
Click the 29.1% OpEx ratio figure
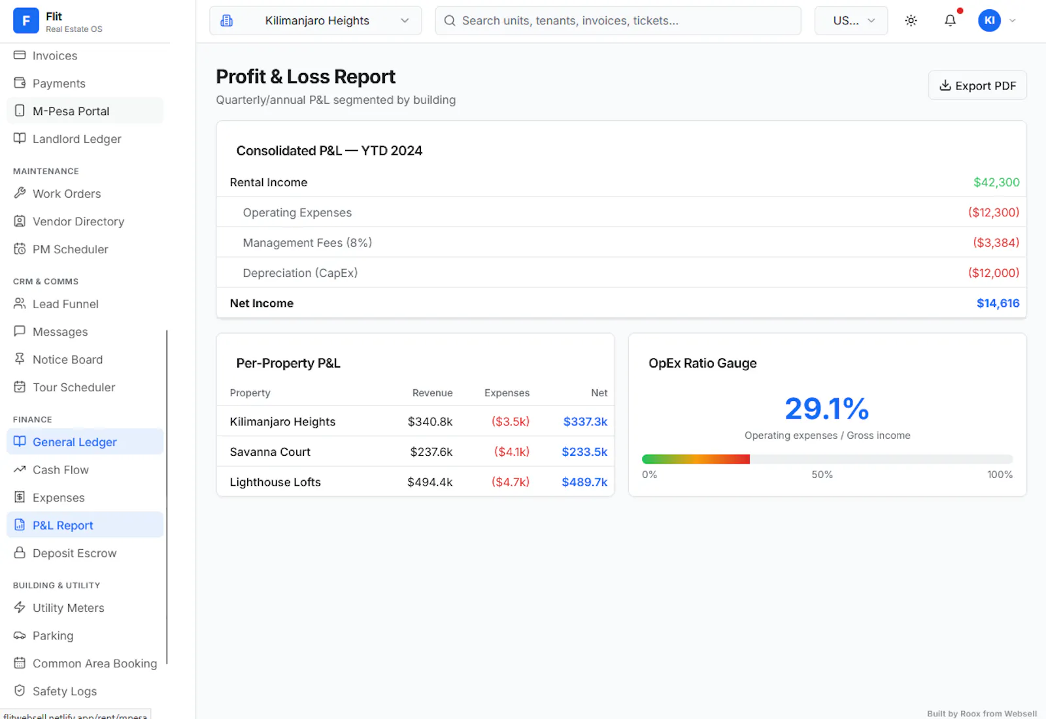[x=827, y=409]
